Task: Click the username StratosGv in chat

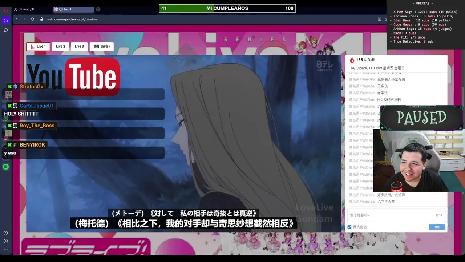Action: point(31,87)
